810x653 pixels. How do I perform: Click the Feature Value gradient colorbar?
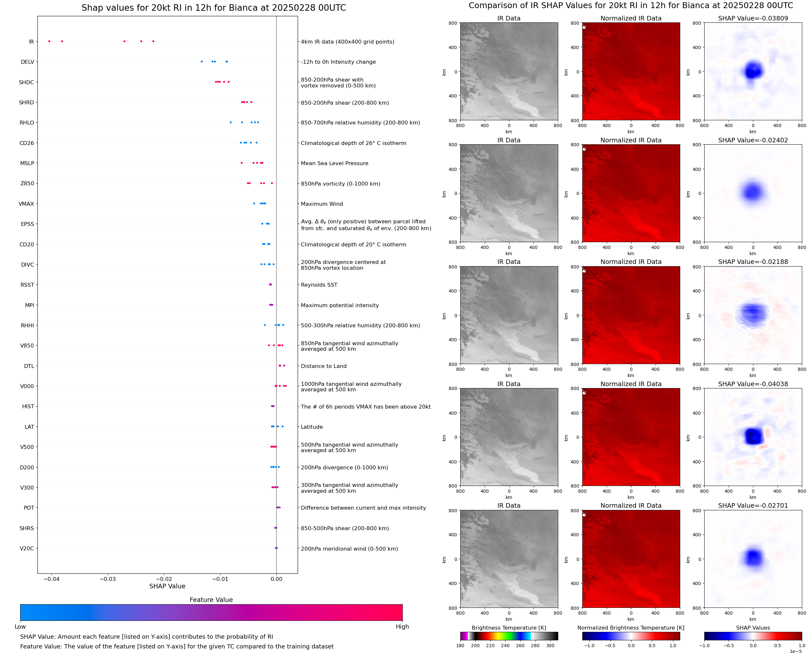[x=211, y=612]
